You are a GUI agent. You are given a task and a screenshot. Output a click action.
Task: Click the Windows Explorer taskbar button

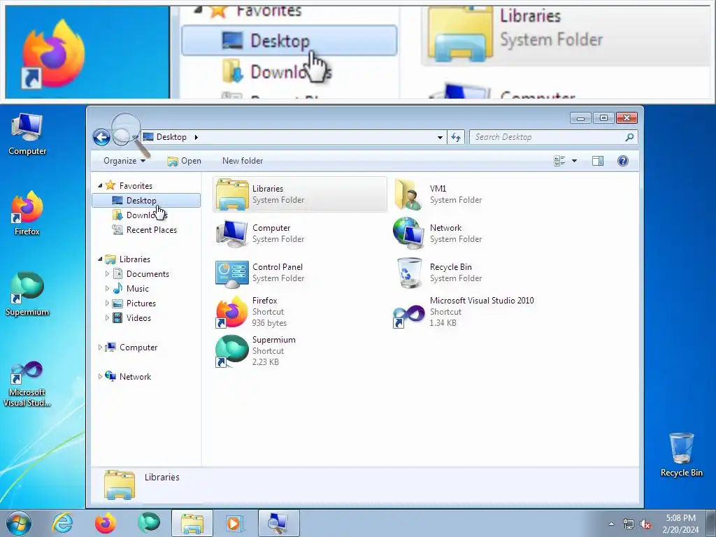point(192,523)
